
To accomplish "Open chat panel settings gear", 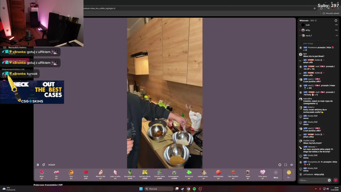I will [336, 21].
